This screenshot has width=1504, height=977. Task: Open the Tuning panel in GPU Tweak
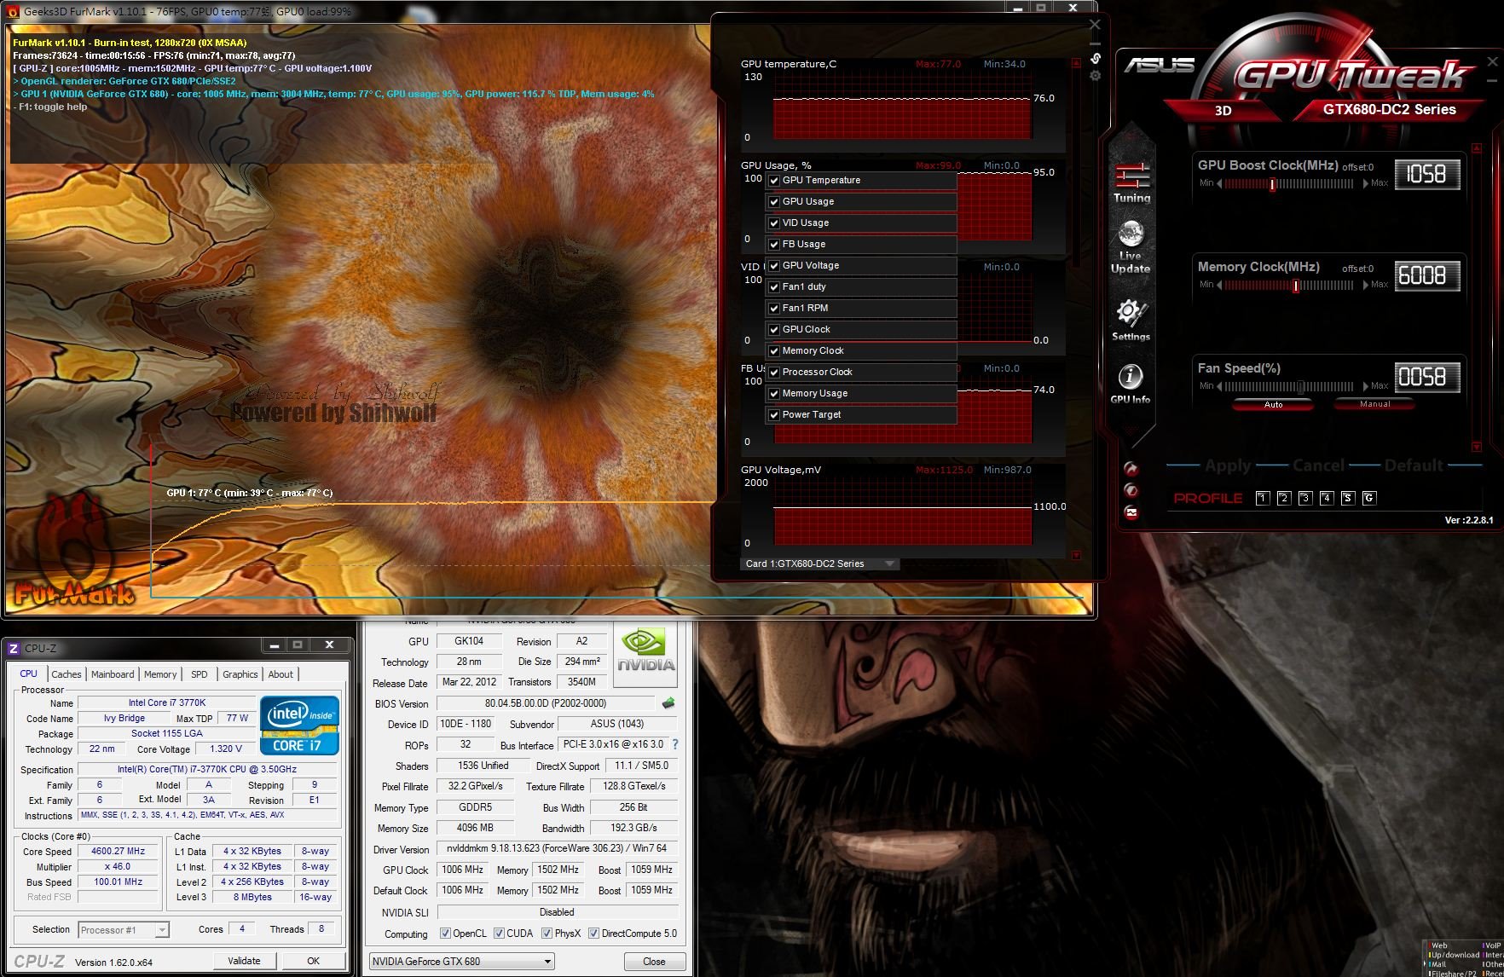tap(1131, 182)
